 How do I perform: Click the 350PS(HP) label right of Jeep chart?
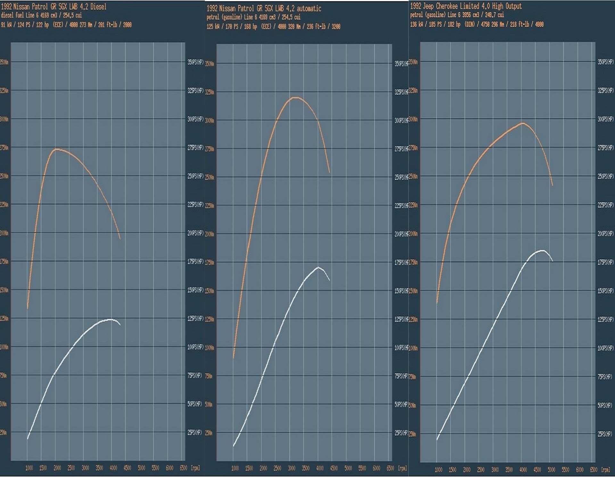tap(606, 62)
